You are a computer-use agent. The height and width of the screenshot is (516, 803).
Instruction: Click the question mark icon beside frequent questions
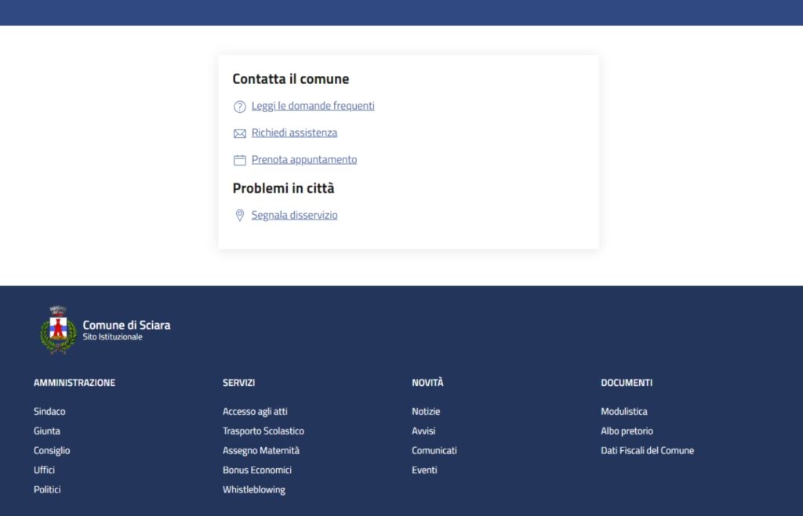(x=240, y=107)
